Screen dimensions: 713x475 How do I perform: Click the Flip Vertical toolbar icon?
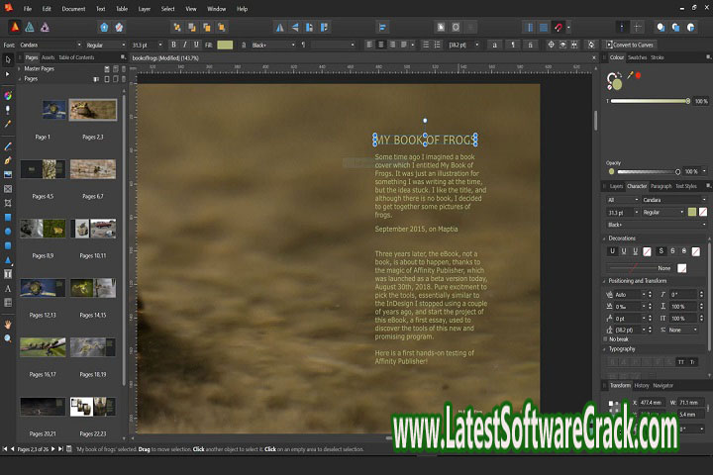[295, 28]
